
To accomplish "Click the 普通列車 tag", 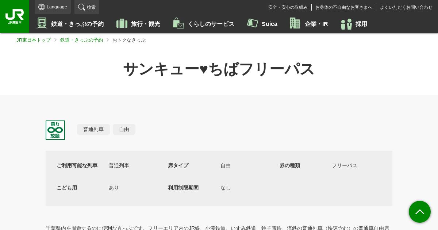I will coord(93,129).
